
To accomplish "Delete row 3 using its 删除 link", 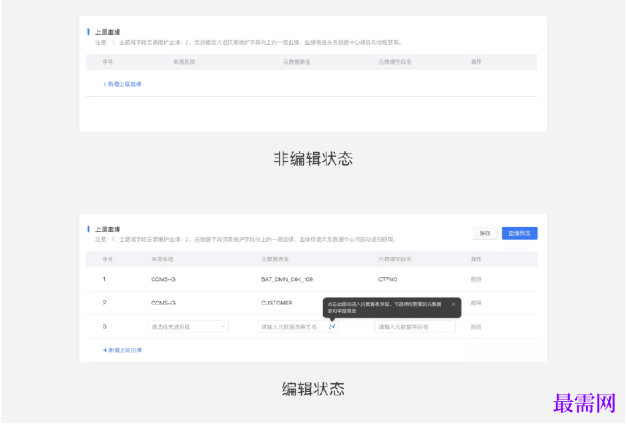I will pyautogui.click(x=476, y=327).
